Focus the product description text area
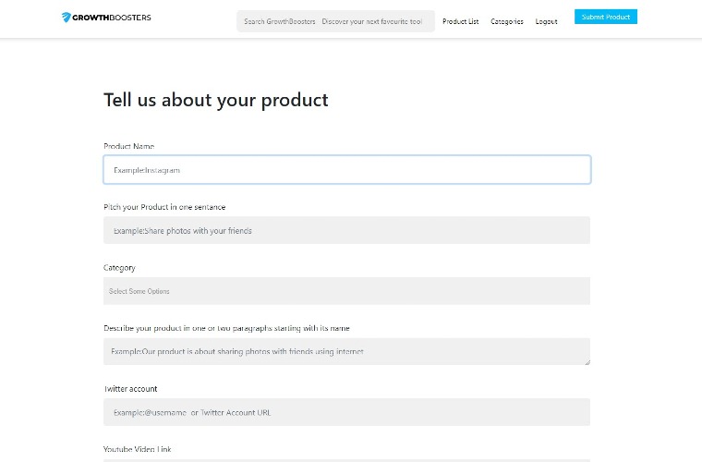The height and width of the screenshot is (462, 702). [x=346, y=351]
